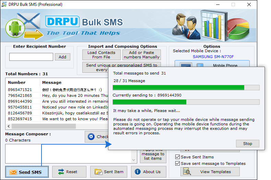Click the horizontal scrollbar thumb of number list
The image size is (271, 180).
pos(44,126)
